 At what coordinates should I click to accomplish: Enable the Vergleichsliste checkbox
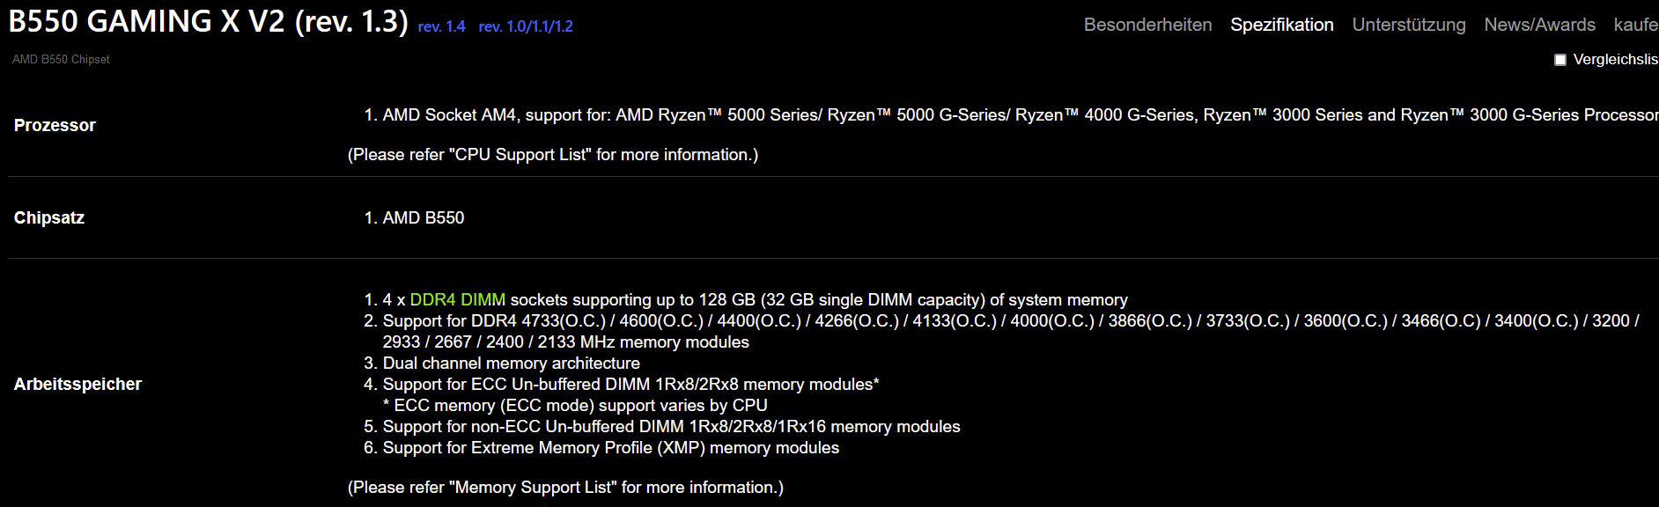1560,60
